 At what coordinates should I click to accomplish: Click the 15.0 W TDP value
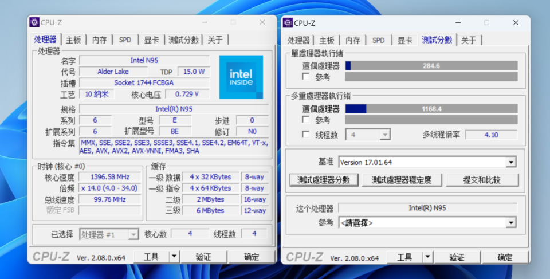click(x=194, y=72)
